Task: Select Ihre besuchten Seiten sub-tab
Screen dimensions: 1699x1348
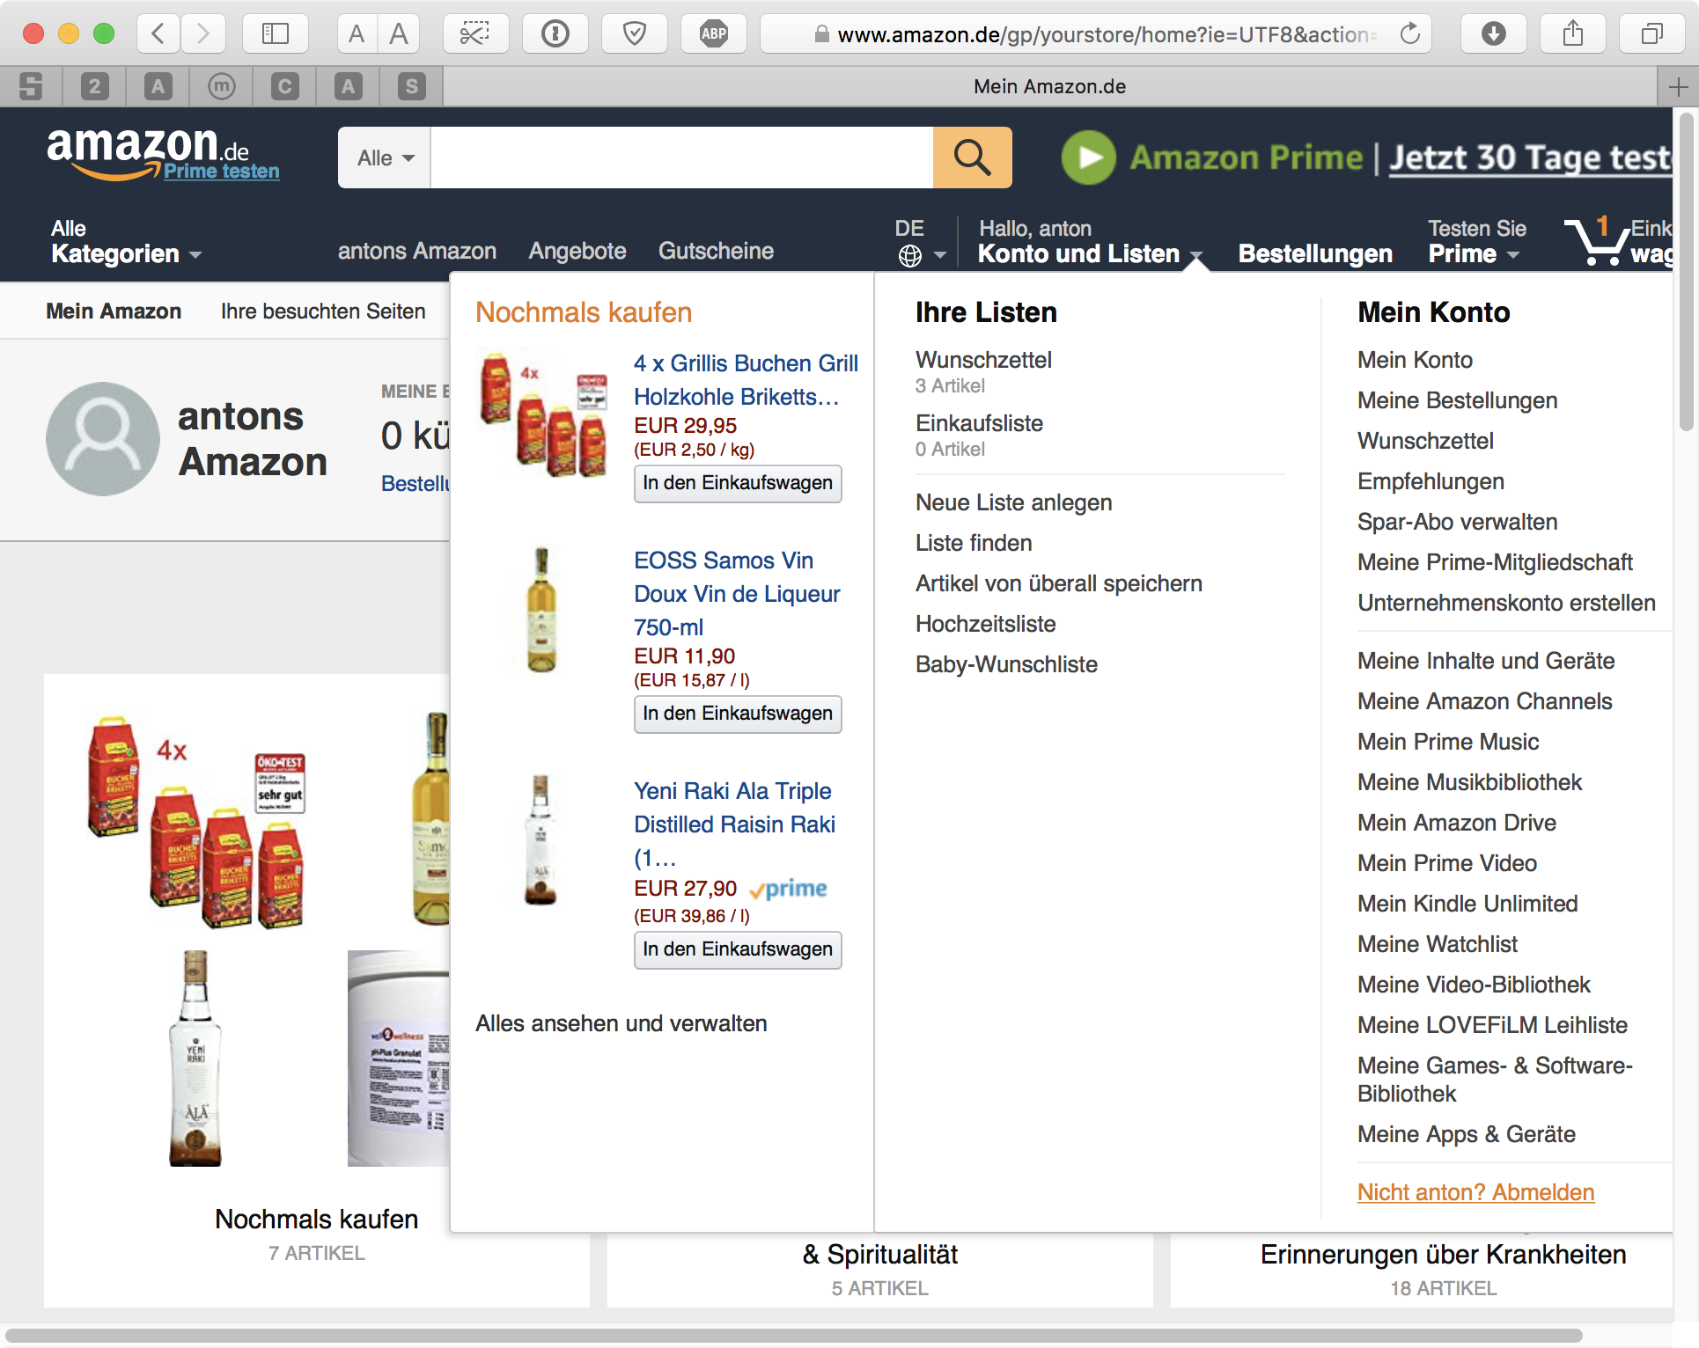Action: [323, 311]
